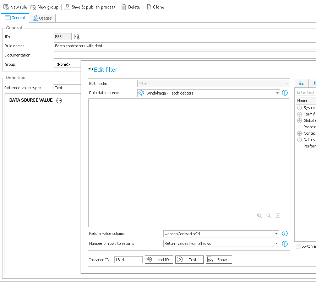Expand the Global tree node
This screenshot has width=316, height=285.
(x=299, y=120)
